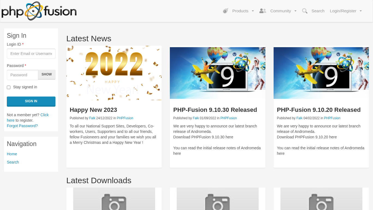The image size is (373, 210).
Task: Click author Falk on the 9.10.30 article
Action: (x=196, y=118)
